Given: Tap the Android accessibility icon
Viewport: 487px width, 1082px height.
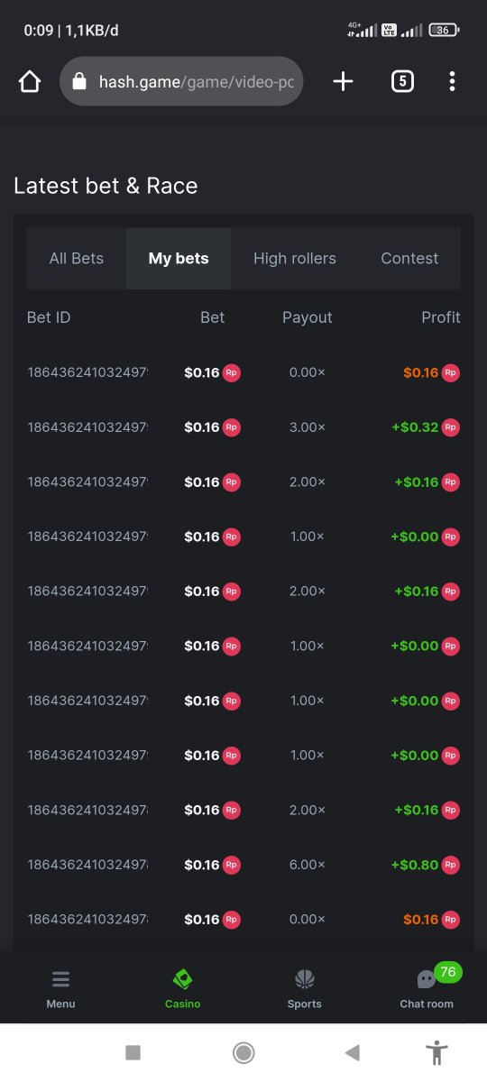Looking at the screenshot, I should click(437, 1052).
